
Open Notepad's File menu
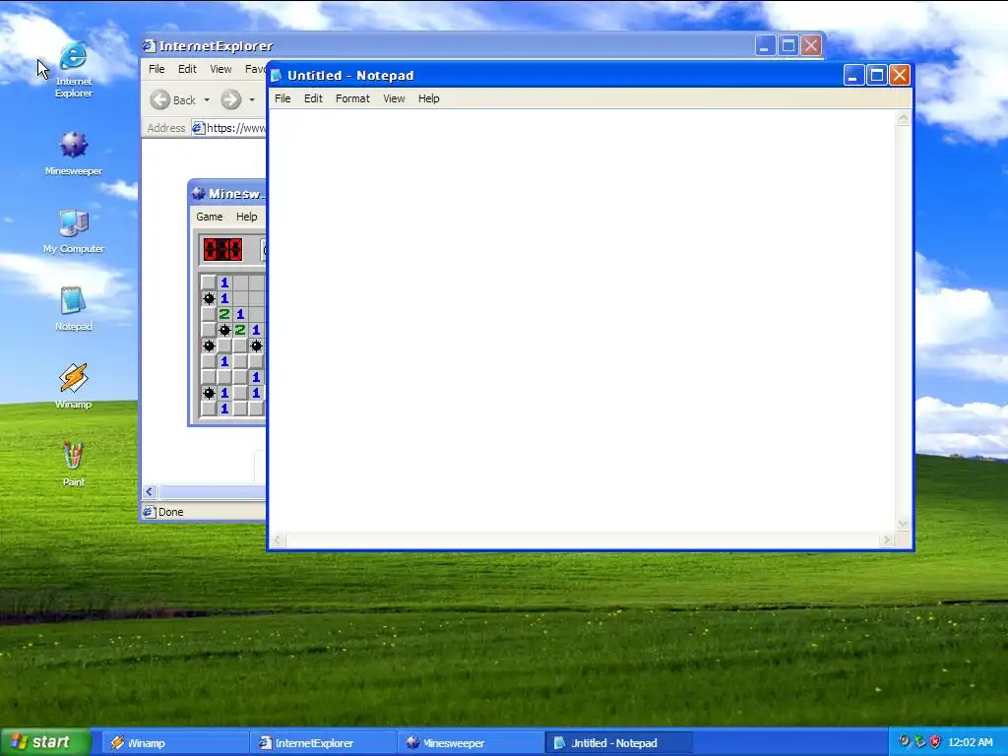tap(283, 98)
